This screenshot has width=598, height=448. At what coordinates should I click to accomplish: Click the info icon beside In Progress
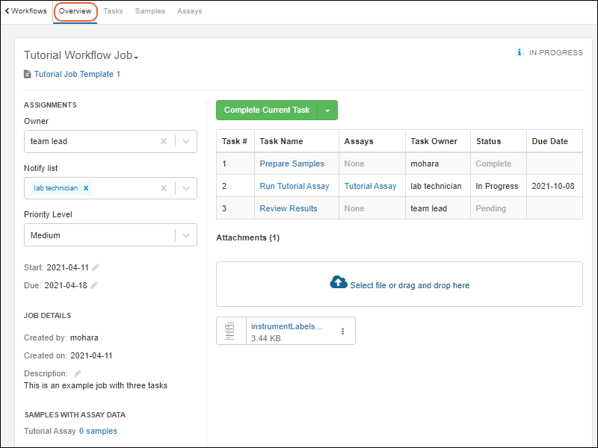pos(520,53)
